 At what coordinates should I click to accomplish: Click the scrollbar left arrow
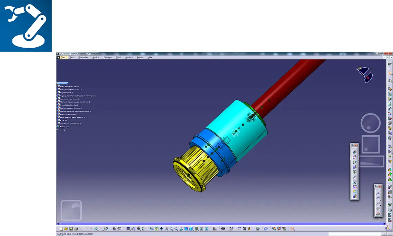coord(58,224)
